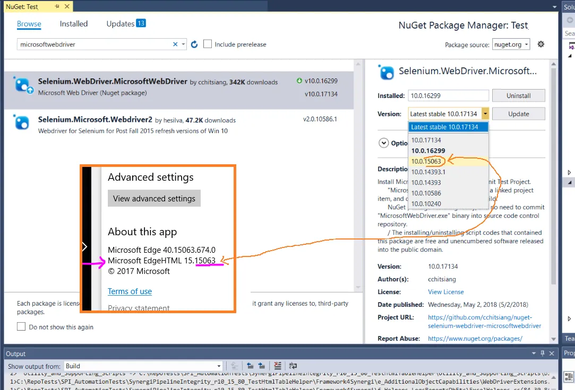Select Selenium.Microsoft.Webdriver2 package row
Image resolution: width=575 pixels, height=390 pixels.
tap(179, 125)
